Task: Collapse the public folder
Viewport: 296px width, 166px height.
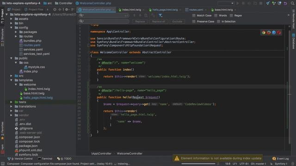Action: coord(11,58)
